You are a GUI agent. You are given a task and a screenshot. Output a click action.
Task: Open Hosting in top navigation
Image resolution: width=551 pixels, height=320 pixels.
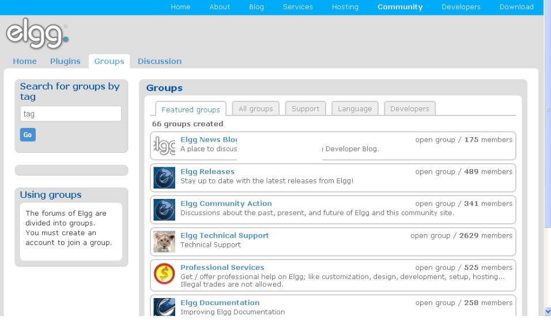(345, 7)
